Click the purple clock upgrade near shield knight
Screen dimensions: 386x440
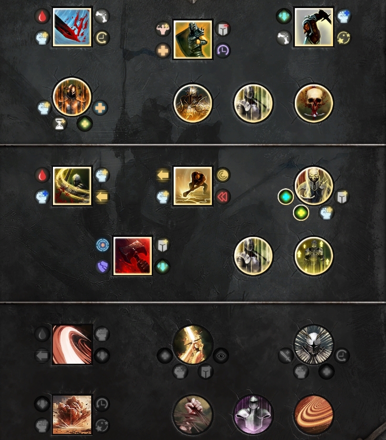point(223,51)
